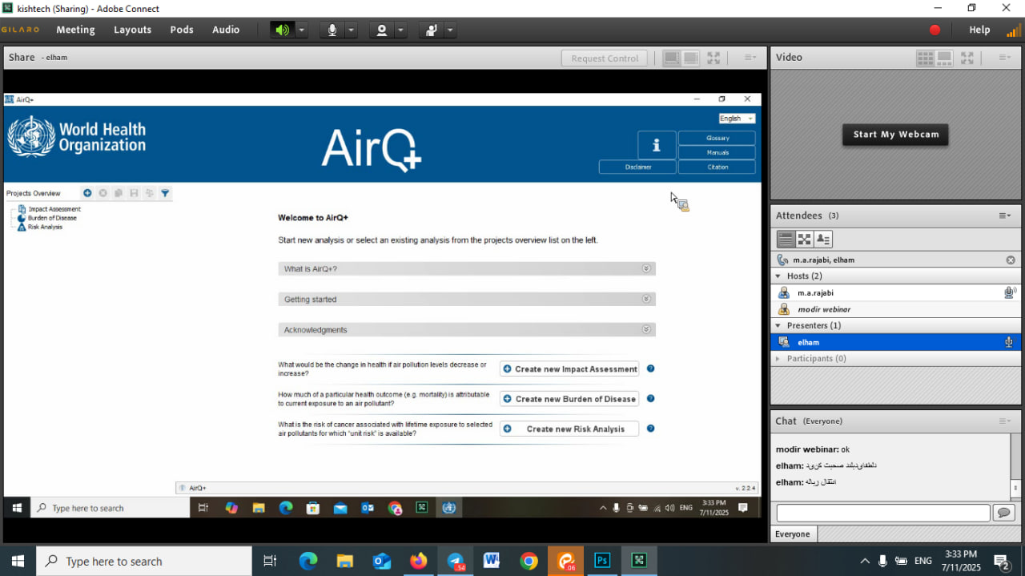Viewport: 1025px width, 576px height.
Task: Click the microphone icon in top toolbar
Action: click(332, 30)
